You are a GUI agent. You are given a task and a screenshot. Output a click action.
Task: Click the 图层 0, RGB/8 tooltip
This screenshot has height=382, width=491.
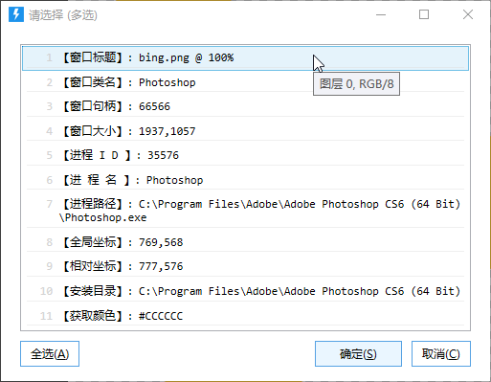coord(356,84)
